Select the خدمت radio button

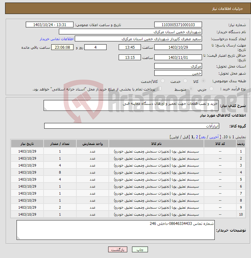(x=185, y=81)
